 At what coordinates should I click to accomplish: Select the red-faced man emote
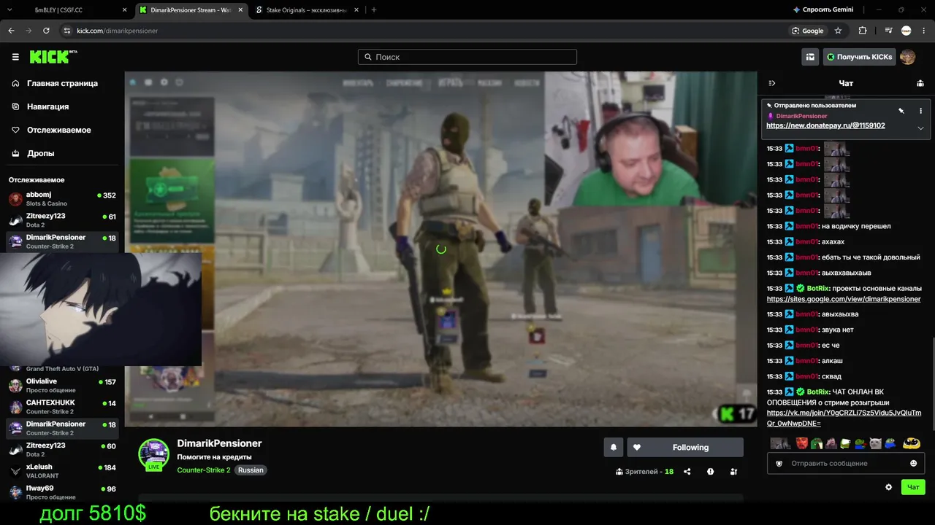(x=802, y=443)
